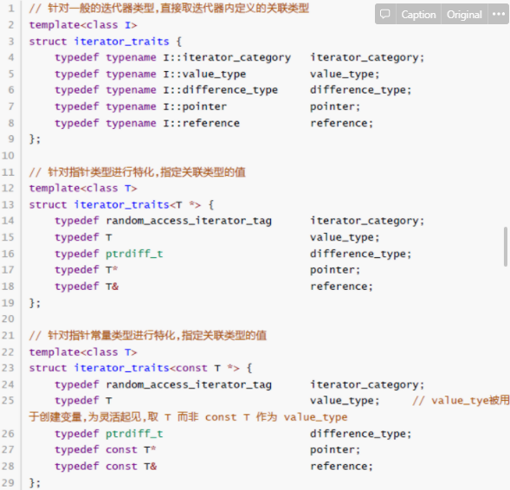Viewport: 510px width, 490px height.
Task: Click 'const T 作为 value_type' wrapped comment
Action: click(x=276, y=417)
